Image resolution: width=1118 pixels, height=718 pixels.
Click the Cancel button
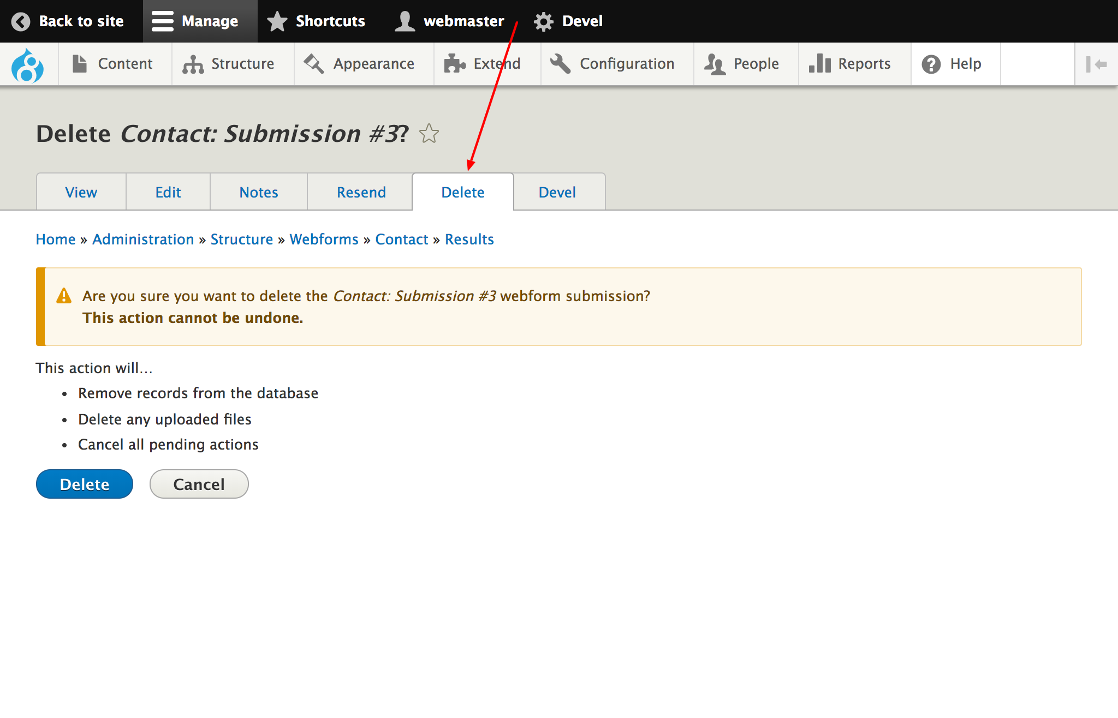click(x=199, y=484)
